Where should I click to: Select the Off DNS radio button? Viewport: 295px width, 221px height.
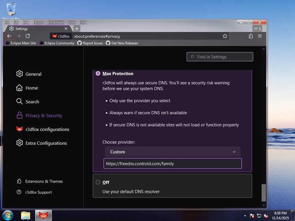(98, 182)
